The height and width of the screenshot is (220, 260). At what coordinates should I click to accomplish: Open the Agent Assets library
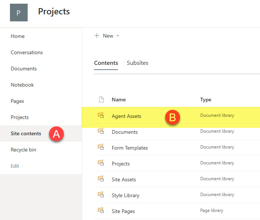click(x=126, y=116)
